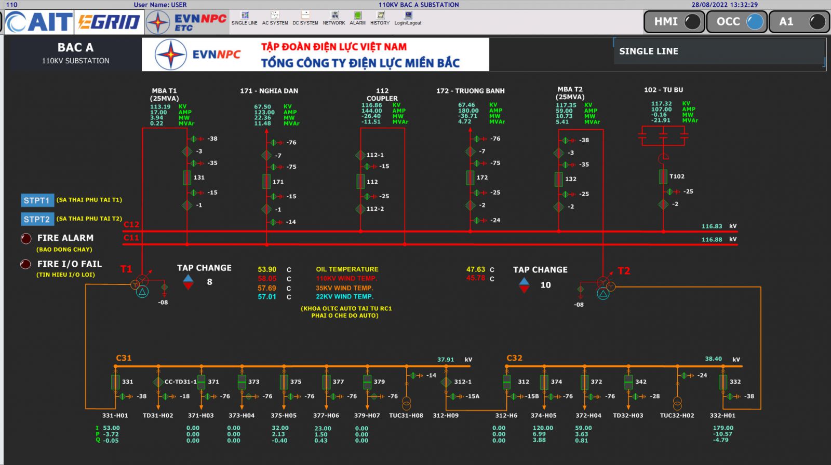Image resolution: width=831 pixels, height=465 pixels.
Task: Select breaker 377 on bus C31
Action: point(326,382)
